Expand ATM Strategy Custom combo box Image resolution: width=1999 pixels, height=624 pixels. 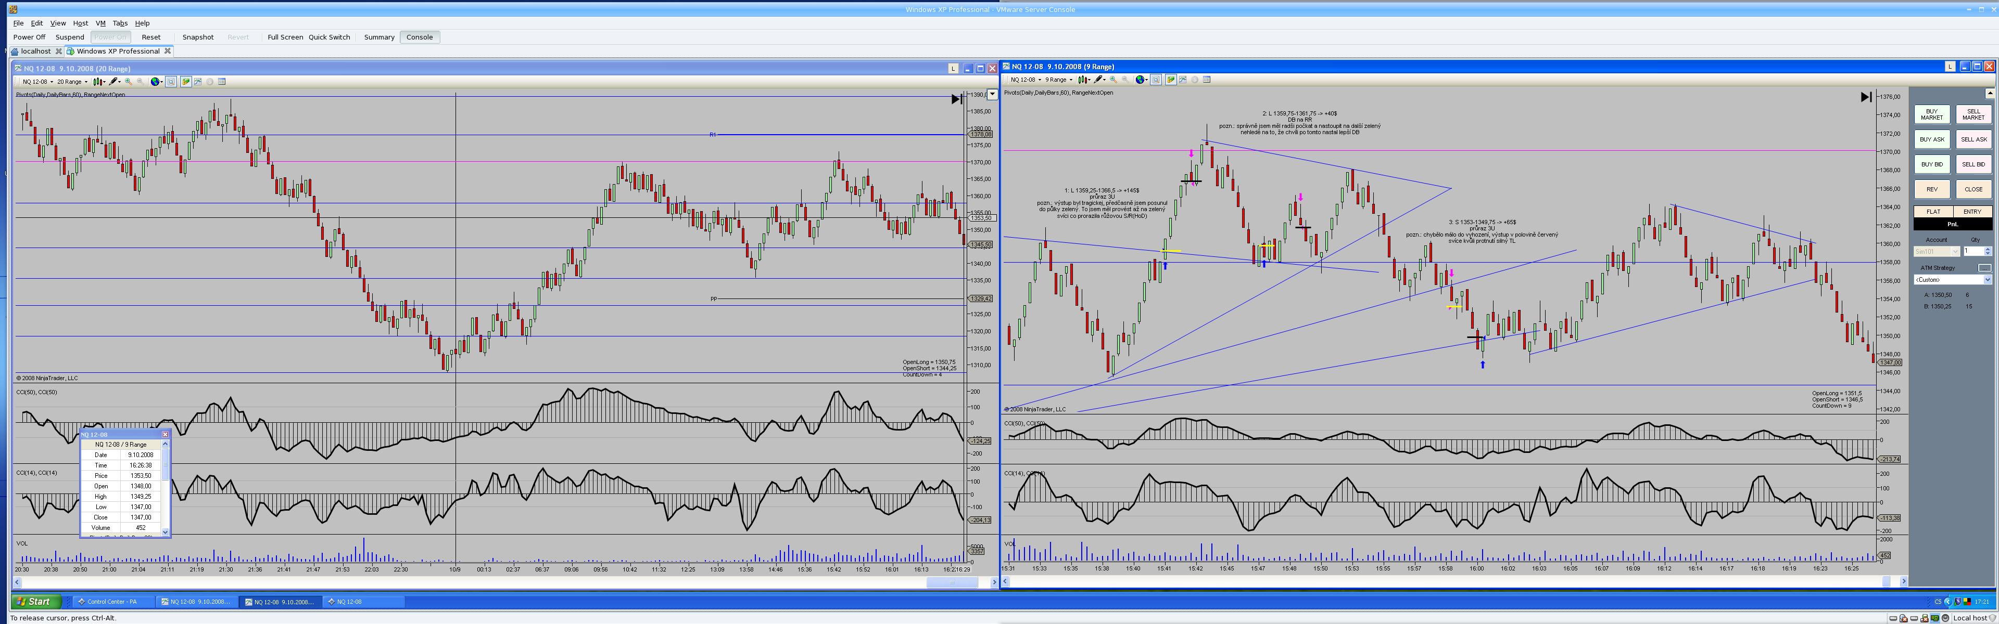click(1987, 280)
